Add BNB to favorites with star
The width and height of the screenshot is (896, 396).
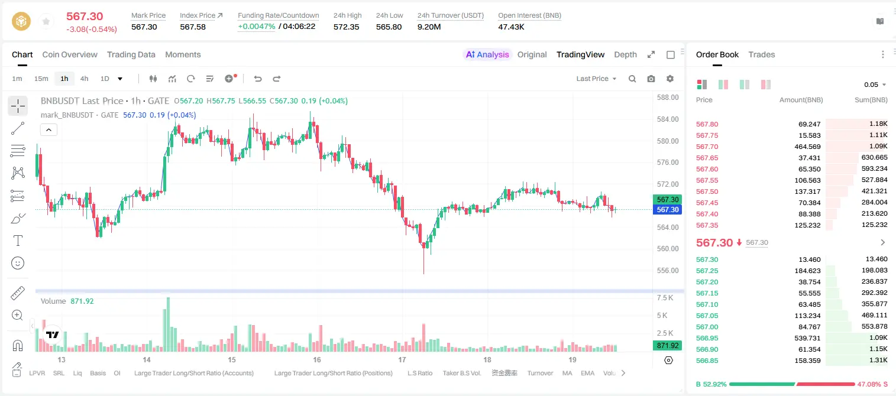point(46,21)
